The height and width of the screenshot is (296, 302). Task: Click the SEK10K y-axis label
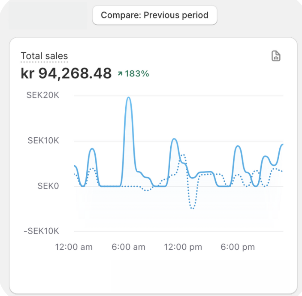coord(43,141)
